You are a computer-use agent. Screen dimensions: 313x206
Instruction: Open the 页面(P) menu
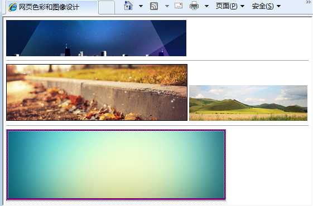pyautogui.click(x=230, y=6)
